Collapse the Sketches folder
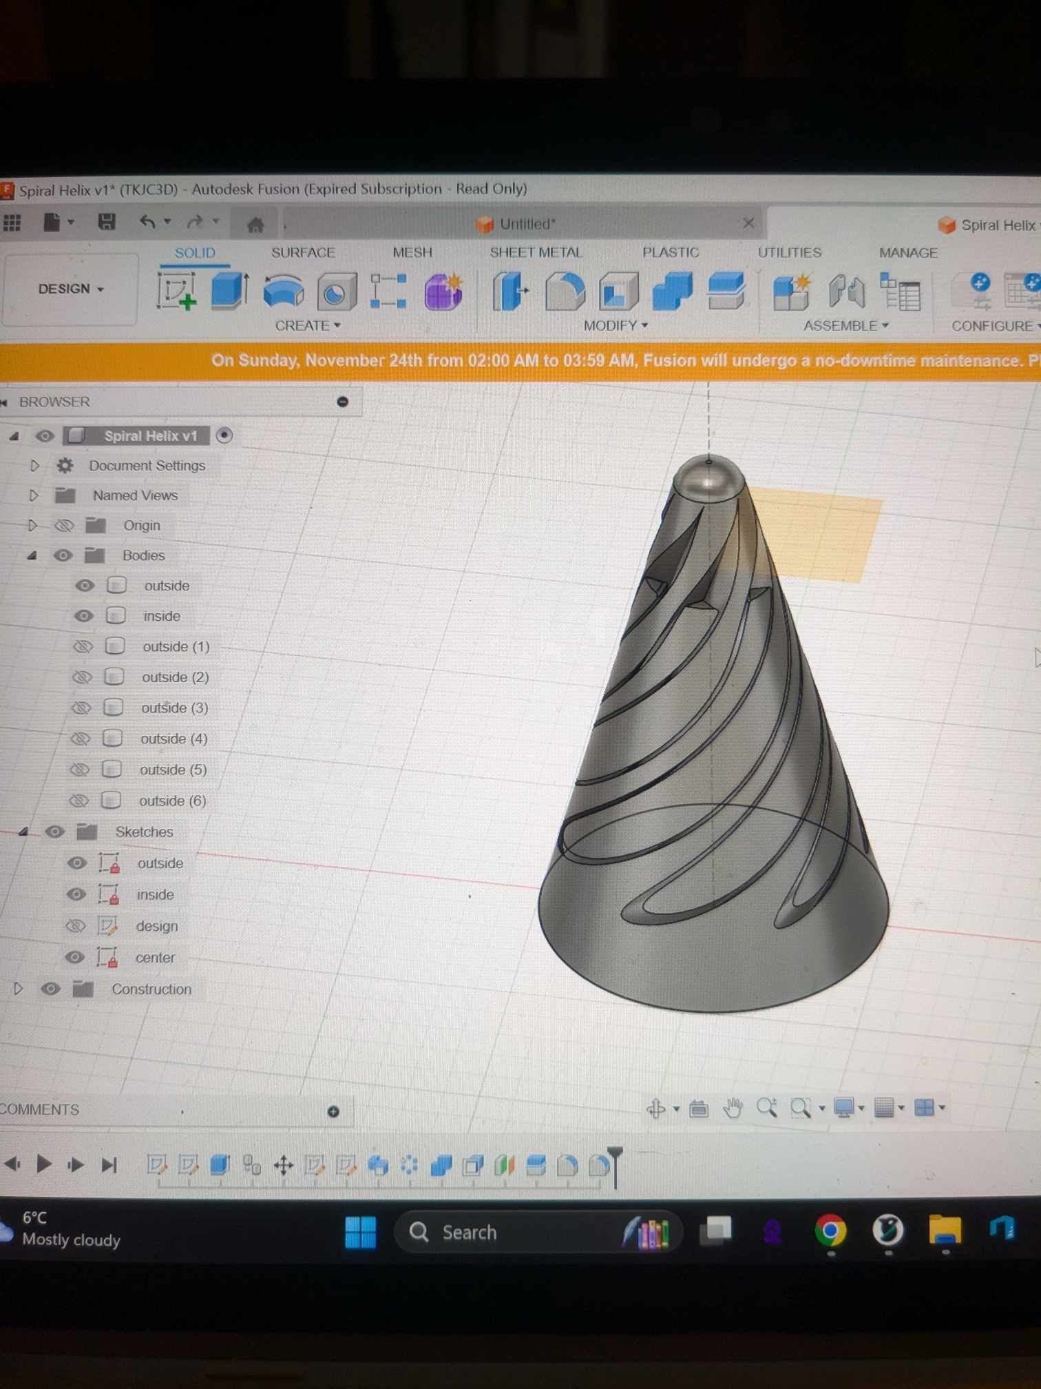 click(23, 832)
